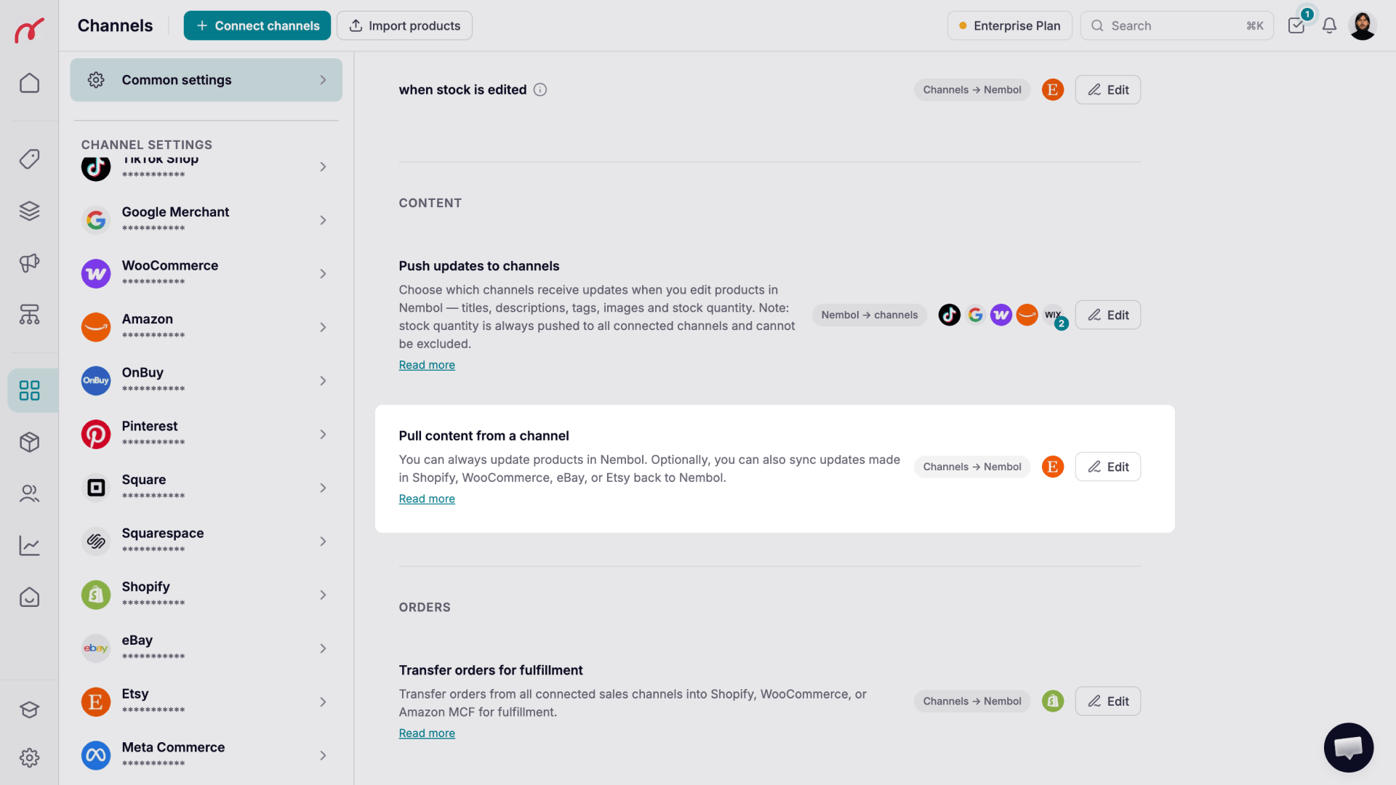The image size is (1396, 785).
Task: Click Edit for Push updates to channels
Action: tap(1107, 315)
